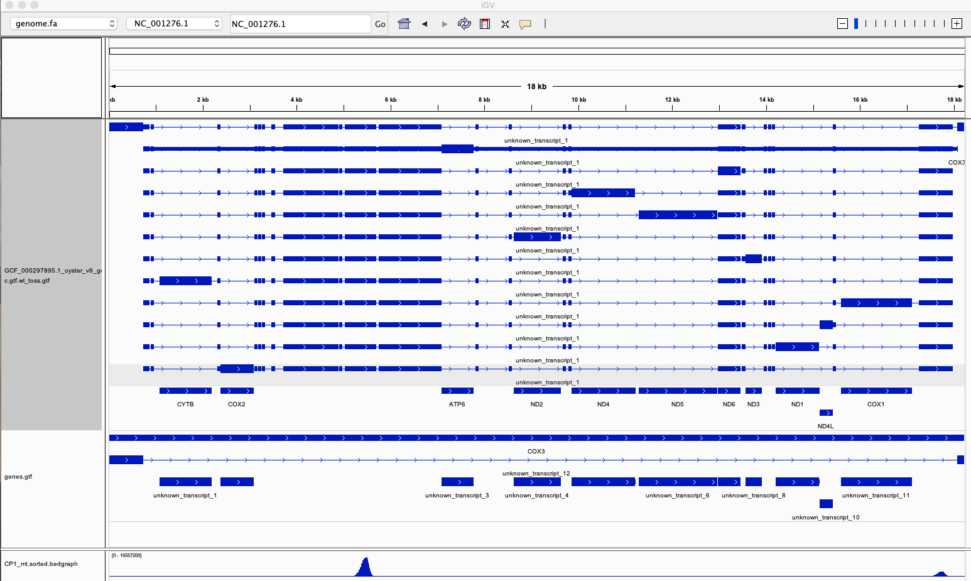Click the back navigation arrow
The height and width of the screenshot is (581, 971).
pos(424,23)
